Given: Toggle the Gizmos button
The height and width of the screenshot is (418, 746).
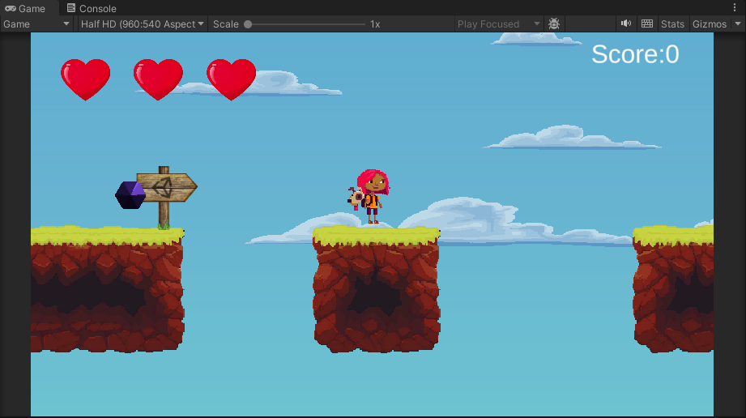Looking at the screenshot, I should pyautogui.click(x=710, y=23).
